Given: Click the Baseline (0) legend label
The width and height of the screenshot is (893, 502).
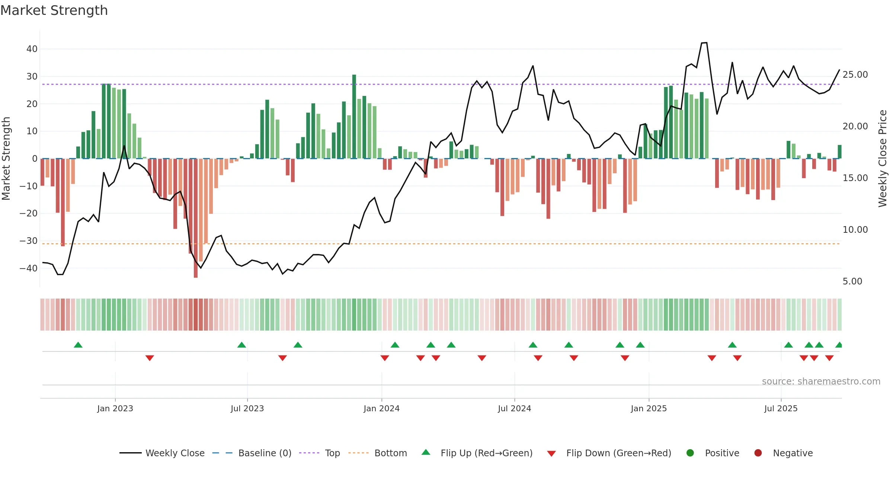Looking at the screenshot, I should (x=265, y=453).
